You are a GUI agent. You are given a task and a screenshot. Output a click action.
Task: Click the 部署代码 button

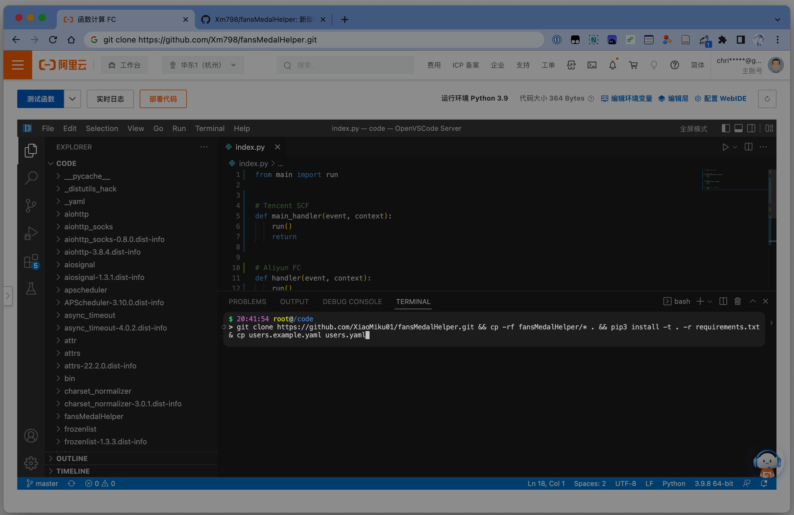163,99
